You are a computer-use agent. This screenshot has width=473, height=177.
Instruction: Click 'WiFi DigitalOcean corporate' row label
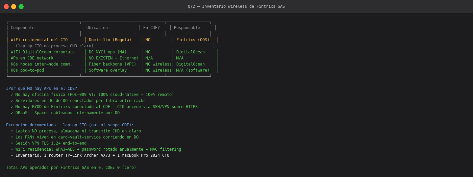click(43, 52)
